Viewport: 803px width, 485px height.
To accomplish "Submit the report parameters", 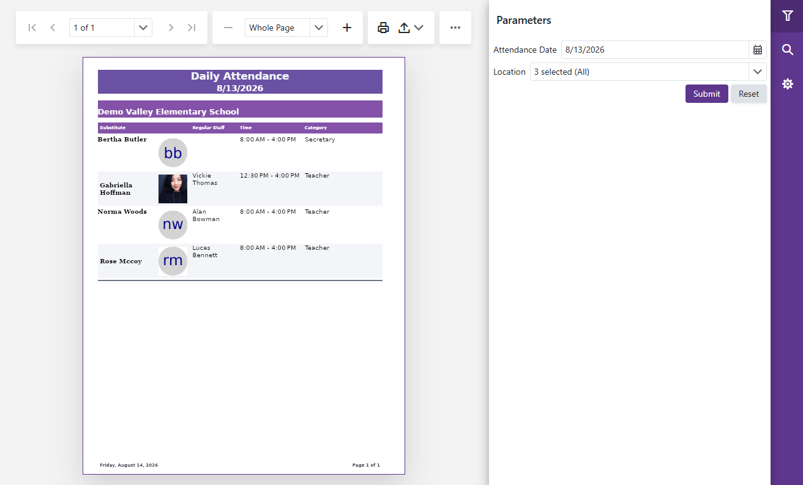I will 707,94.
